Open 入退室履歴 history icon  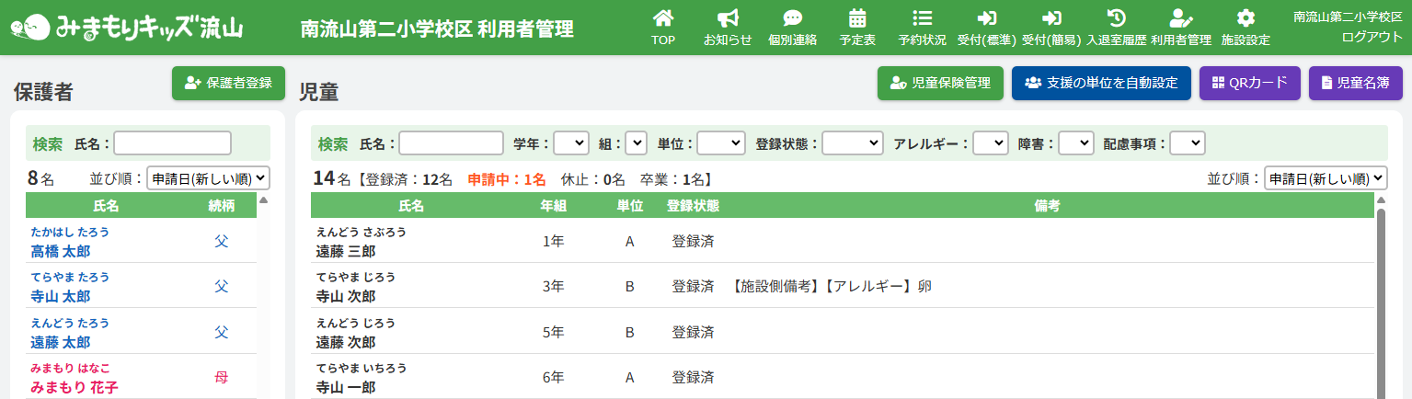point(1116,18)
